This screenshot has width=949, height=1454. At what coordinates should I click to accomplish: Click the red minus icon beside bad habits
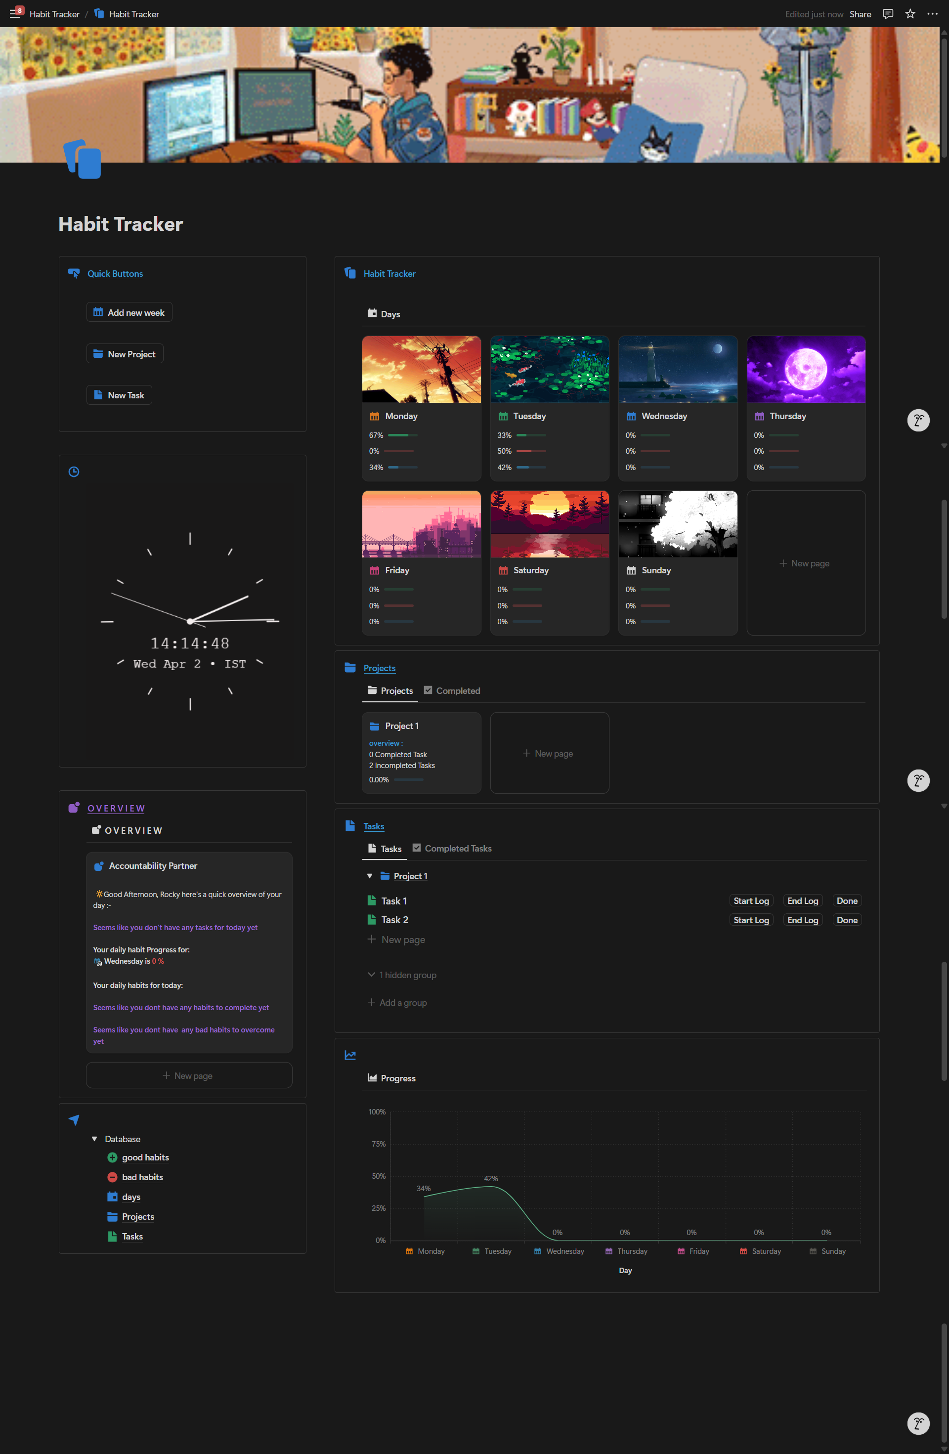112,1177
